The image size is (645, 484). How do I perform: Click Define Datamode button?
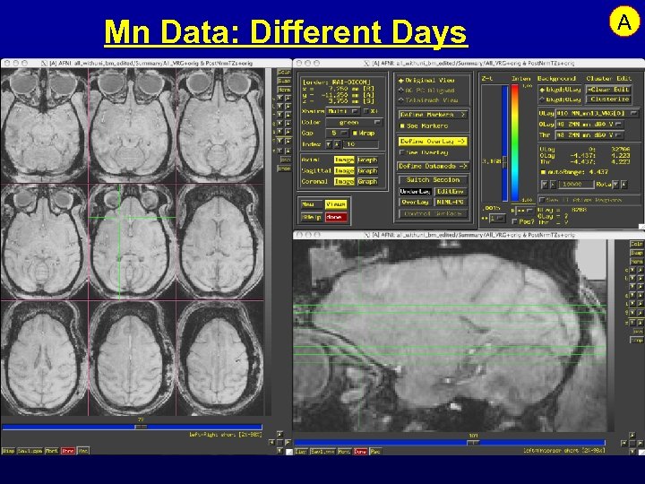point(433,166)
